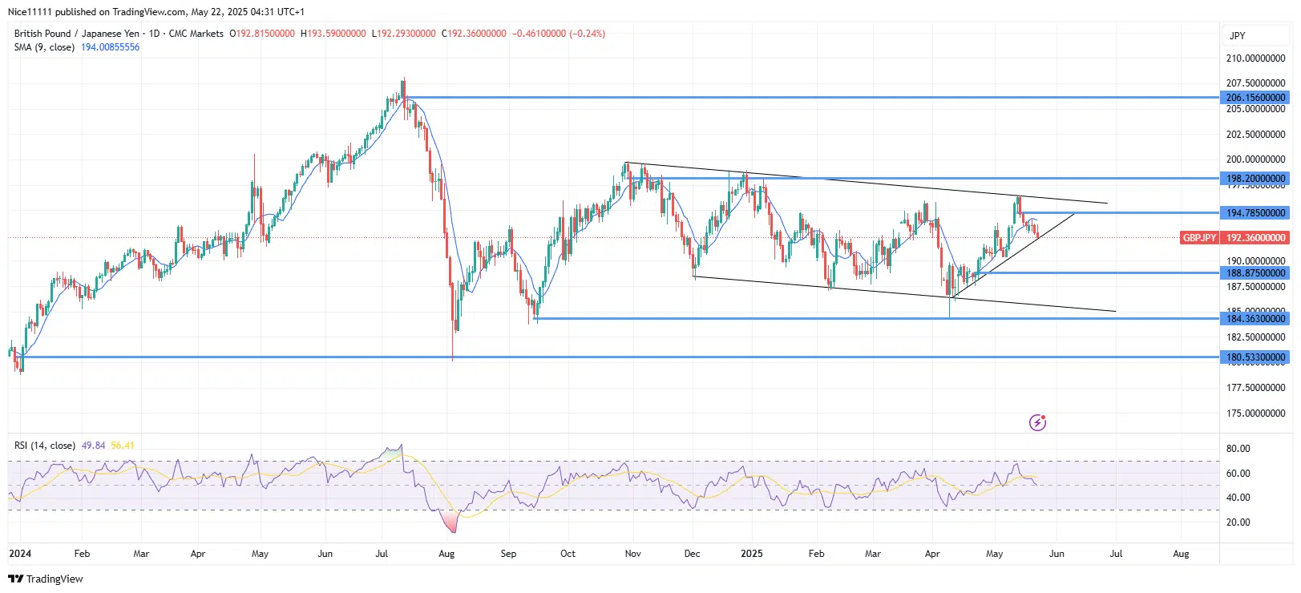Open the JPY currency selector on the price axis
Image resolution: width=1301 pixels, height=593 pixels.
click(x=1238, y=35)
